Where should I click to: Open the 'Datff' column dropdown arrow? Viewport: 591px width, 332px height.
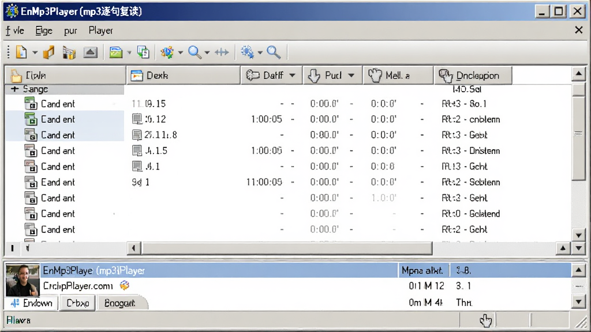(293, 76)
